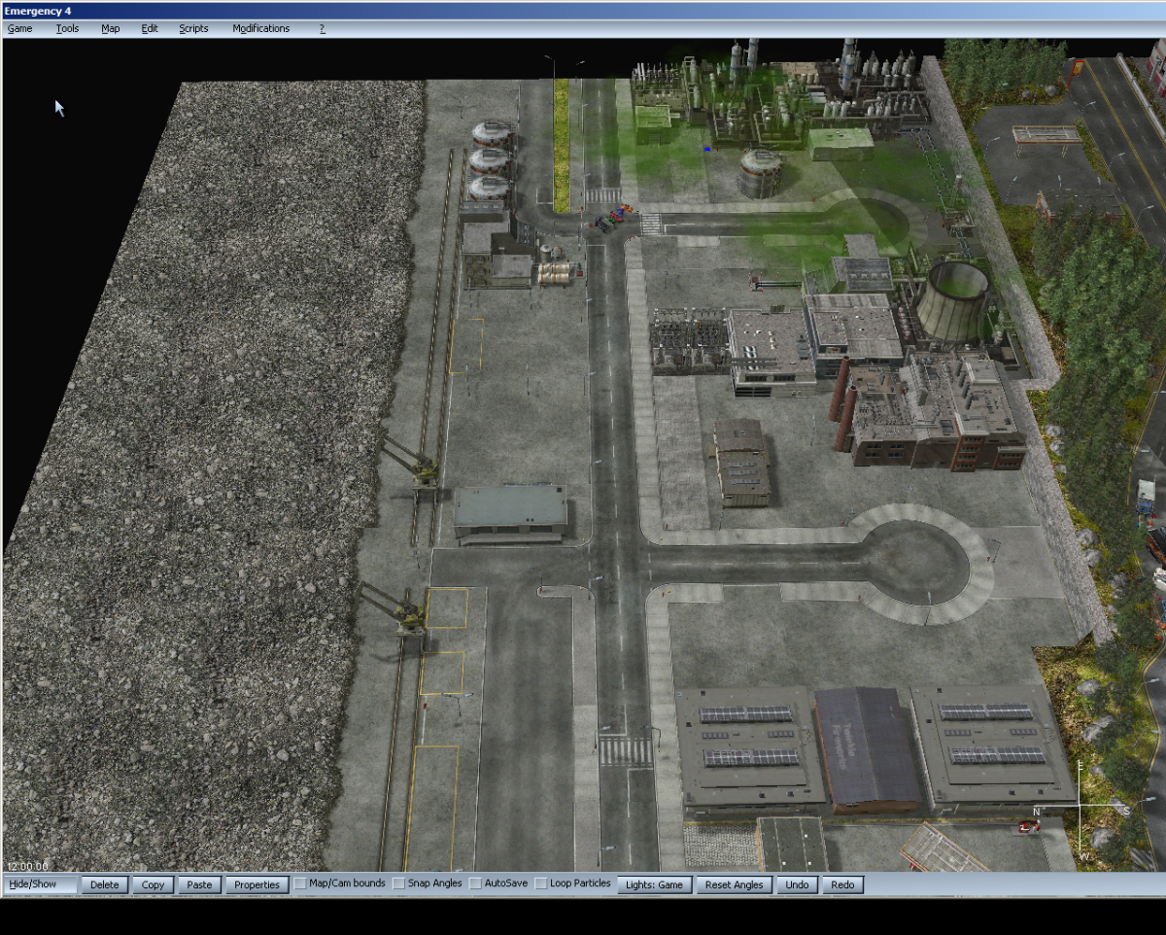Click the Lights: Game button
1166x935 pixels.
click(x=655, y=884)
